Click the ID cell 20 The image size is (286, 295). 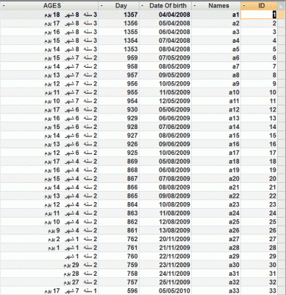coord(259,178)
